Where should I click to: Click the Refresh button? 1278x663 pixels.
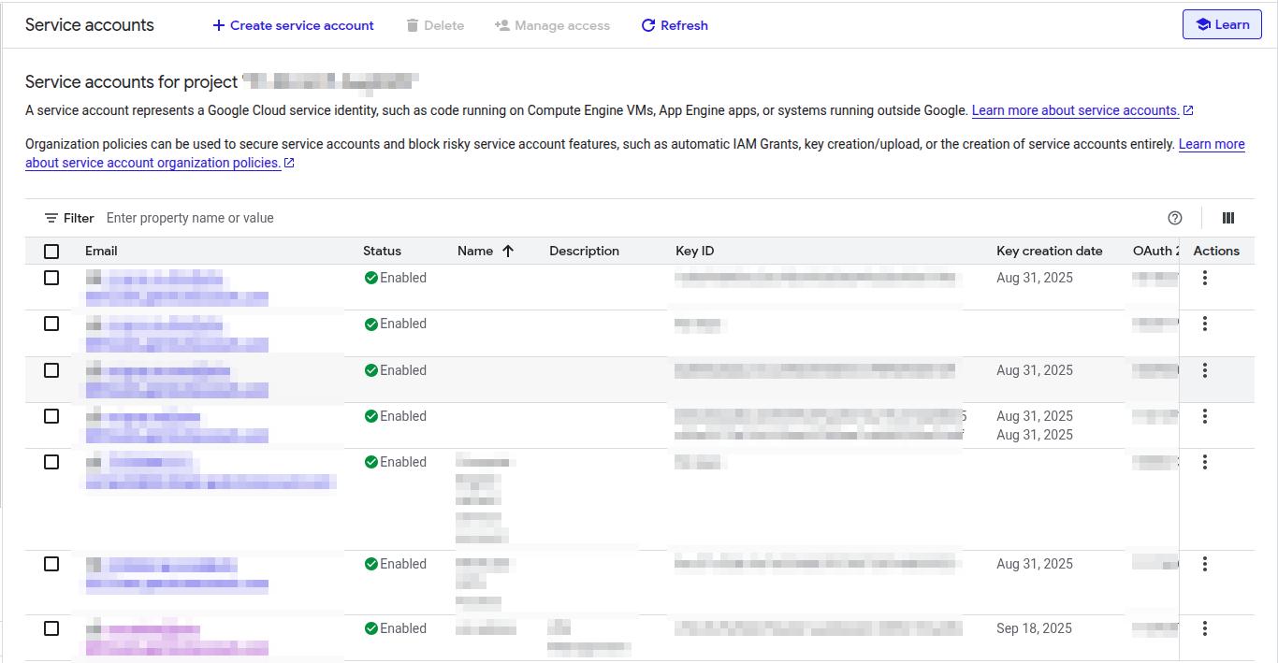click(675, 25)
